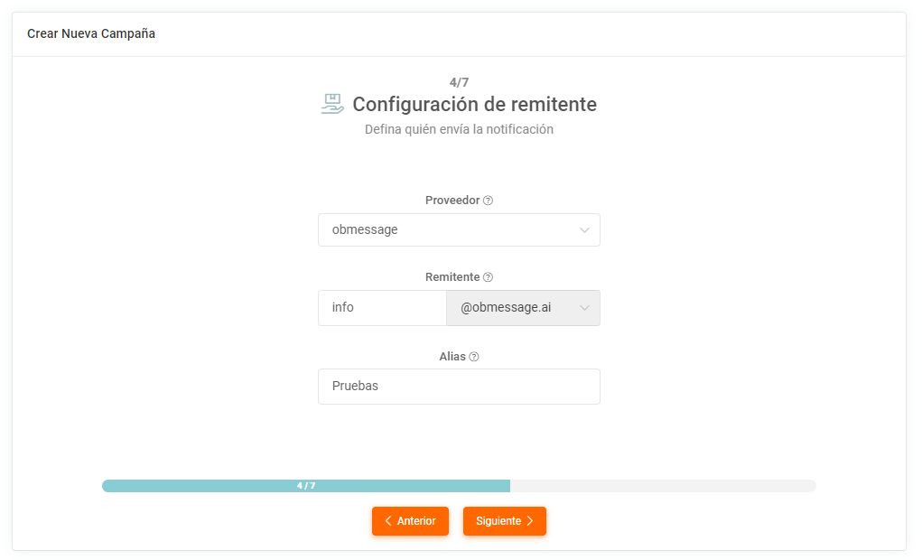
Task: Click the help icon beside Remitente
Action: [x=489, y=277]
